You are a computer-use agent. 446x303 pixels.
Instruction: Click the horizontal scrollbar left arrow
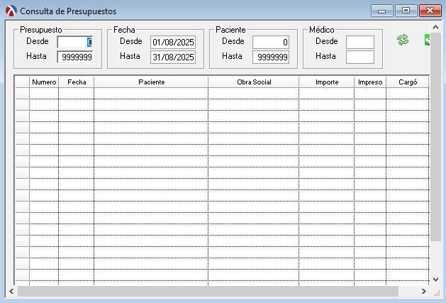11,291
